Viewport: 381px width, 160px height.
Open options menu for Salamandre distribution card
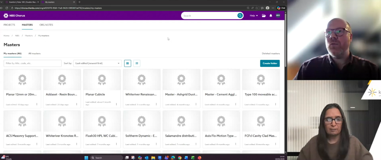click(196, 144)
